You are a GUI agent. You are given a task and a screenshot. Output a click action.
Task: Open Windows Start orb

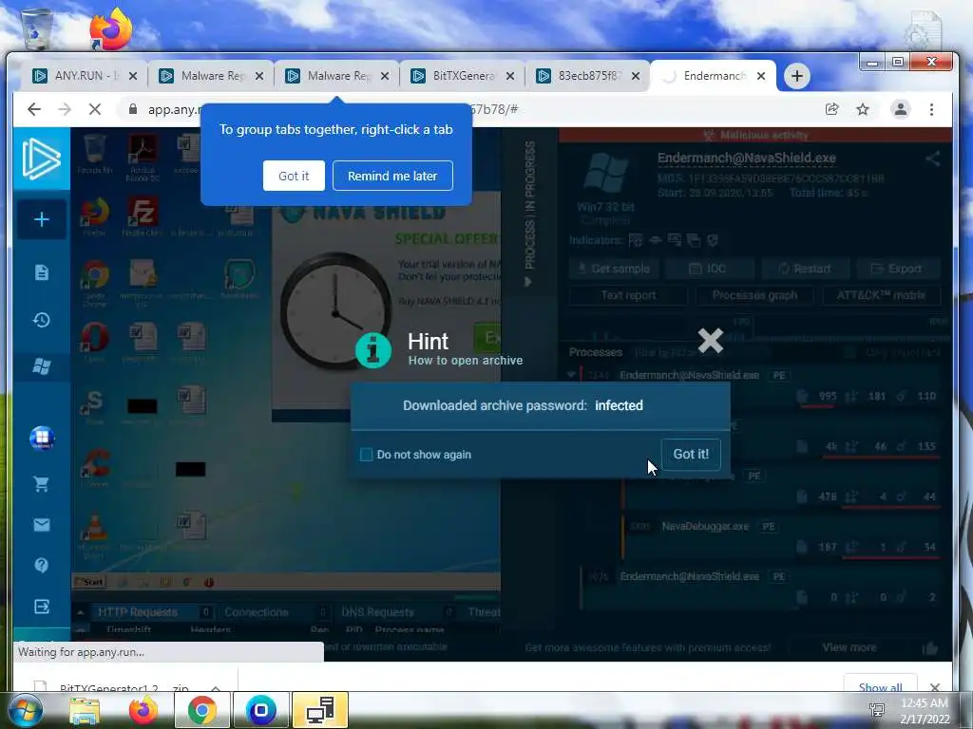[25, 710]
